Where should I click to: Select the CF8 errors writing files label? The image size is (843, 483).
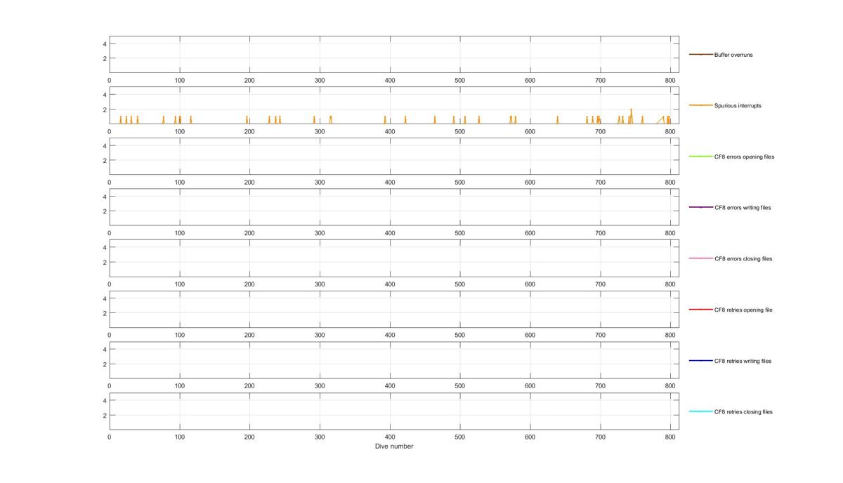743,208
